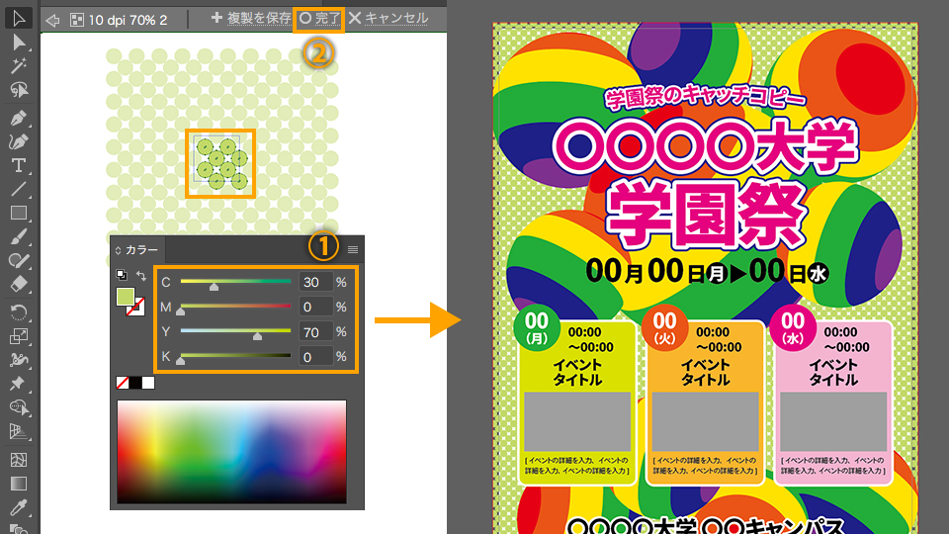Screen dimensions: 949x534
Task: Click the Y (yellow) slider track
Action: [x=235, y=330]
